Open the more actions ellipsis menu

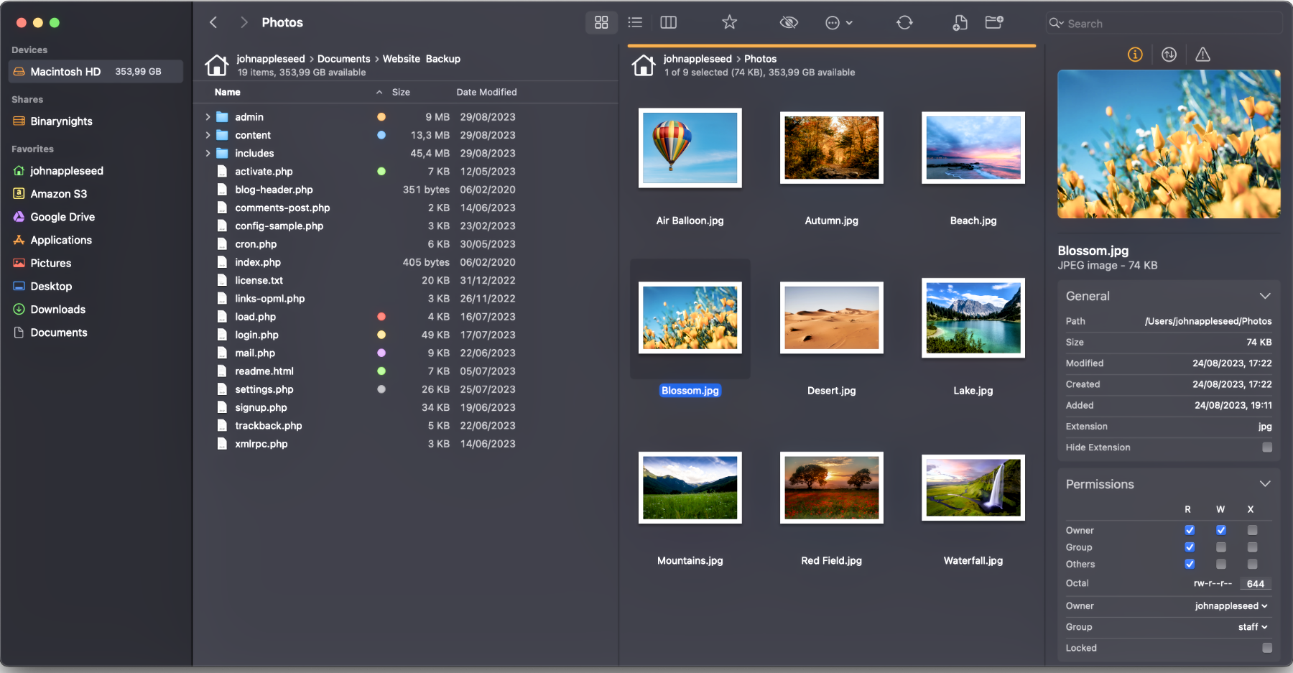(838, 23)
